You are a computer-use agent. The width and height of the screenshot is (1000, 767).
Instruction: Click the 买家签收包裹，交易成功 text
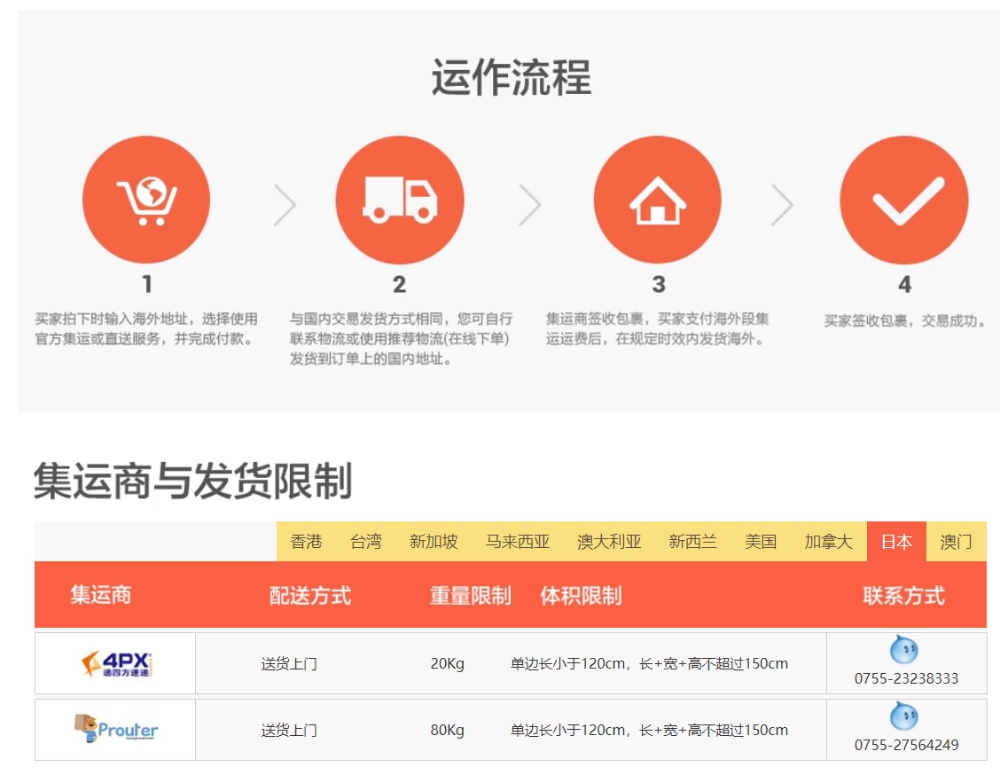904,320
